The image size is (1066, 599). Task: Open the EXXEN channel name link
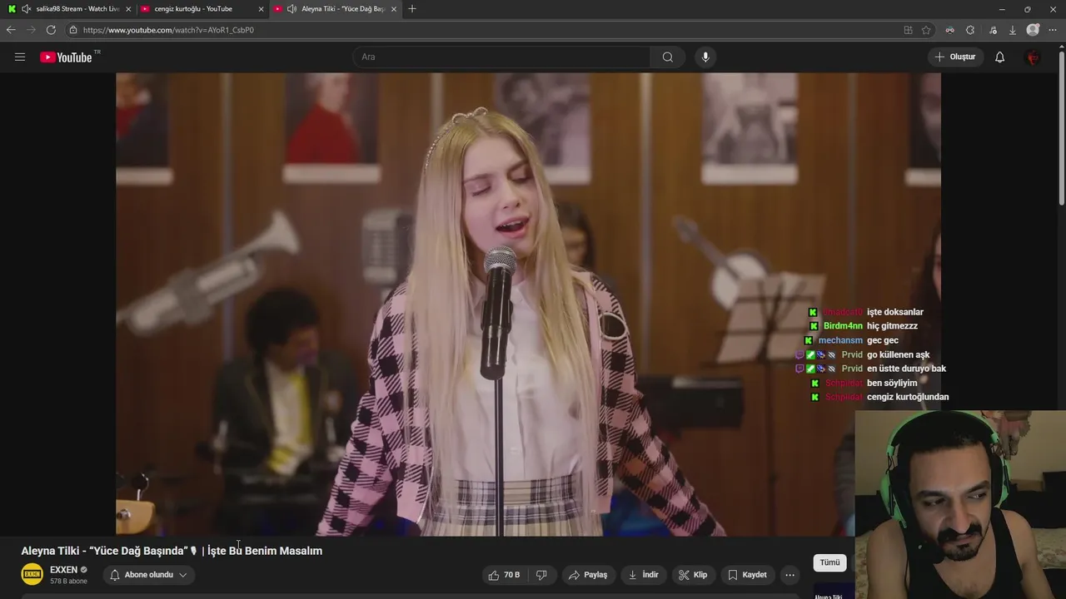[x=63, y=570]
